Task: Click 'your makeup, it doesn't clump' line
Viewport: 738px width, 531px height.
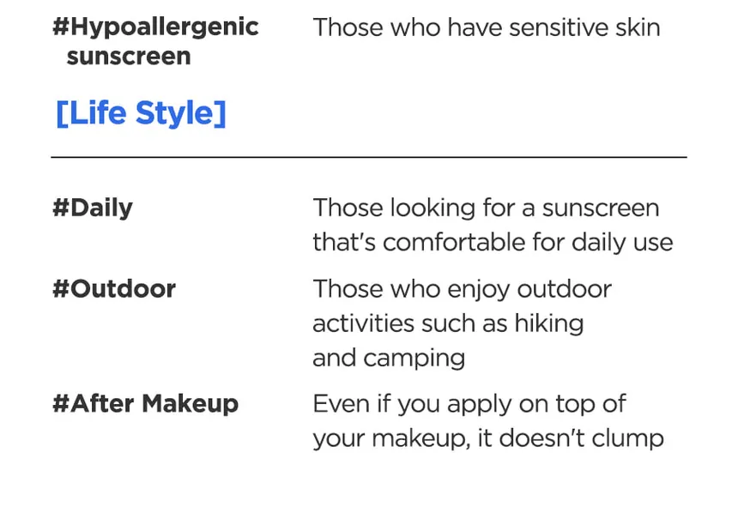Action: tap(488, 438)
